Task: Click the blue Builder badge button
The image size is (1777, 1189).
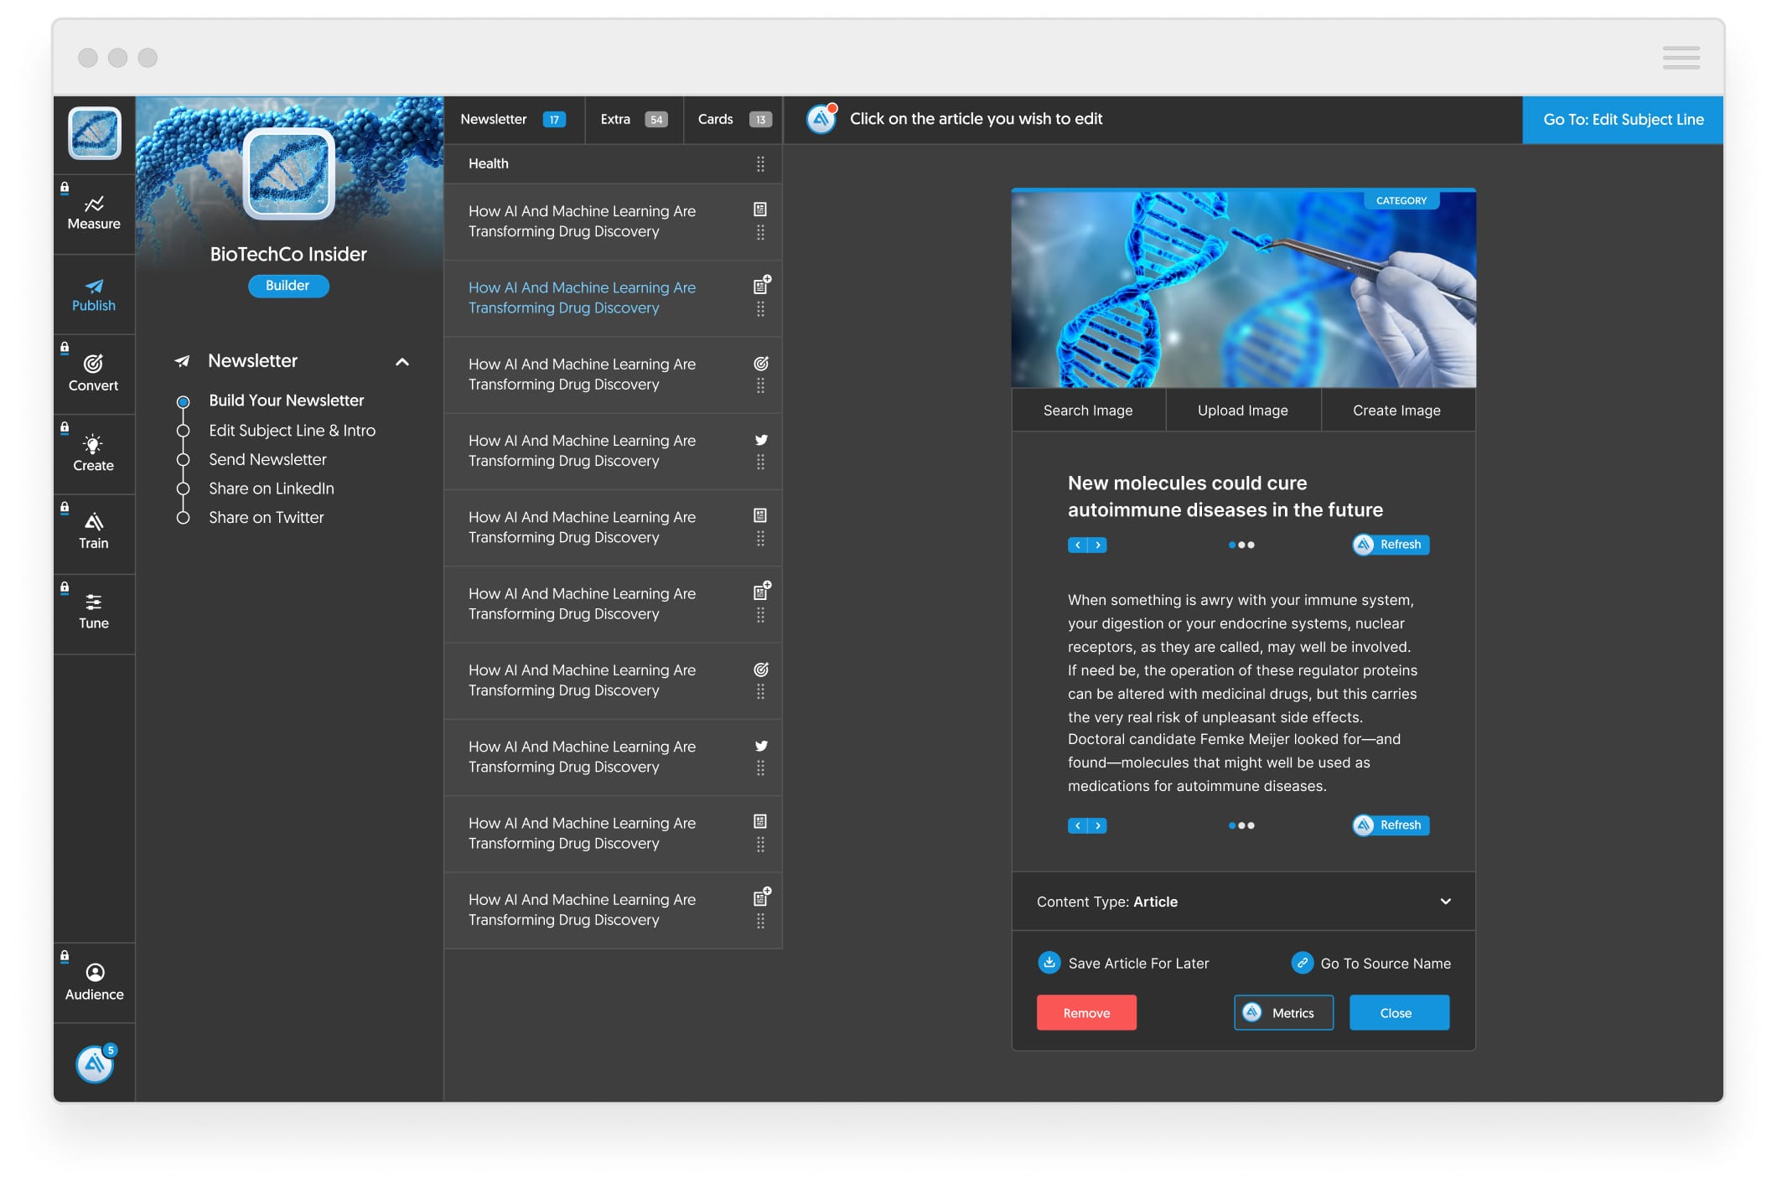Action: [x=288, y=286]
